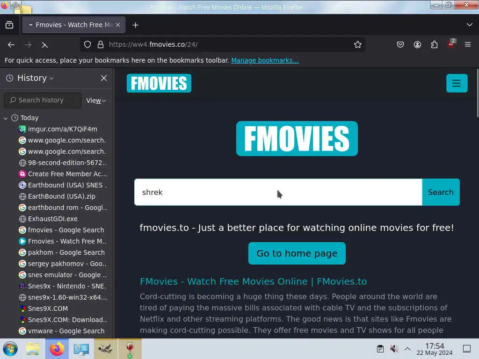This screenshot has width=479, height=359.
Task: Open imgur.com/a/K7QiF4m history entry
Action: click(62, 129)
